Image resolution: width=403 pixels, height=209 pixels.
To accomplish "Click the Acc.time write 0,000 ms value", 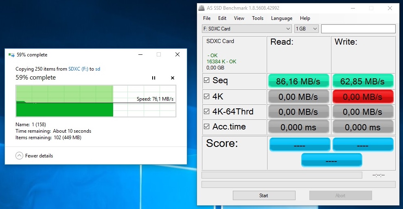I will tap(363, 127).
